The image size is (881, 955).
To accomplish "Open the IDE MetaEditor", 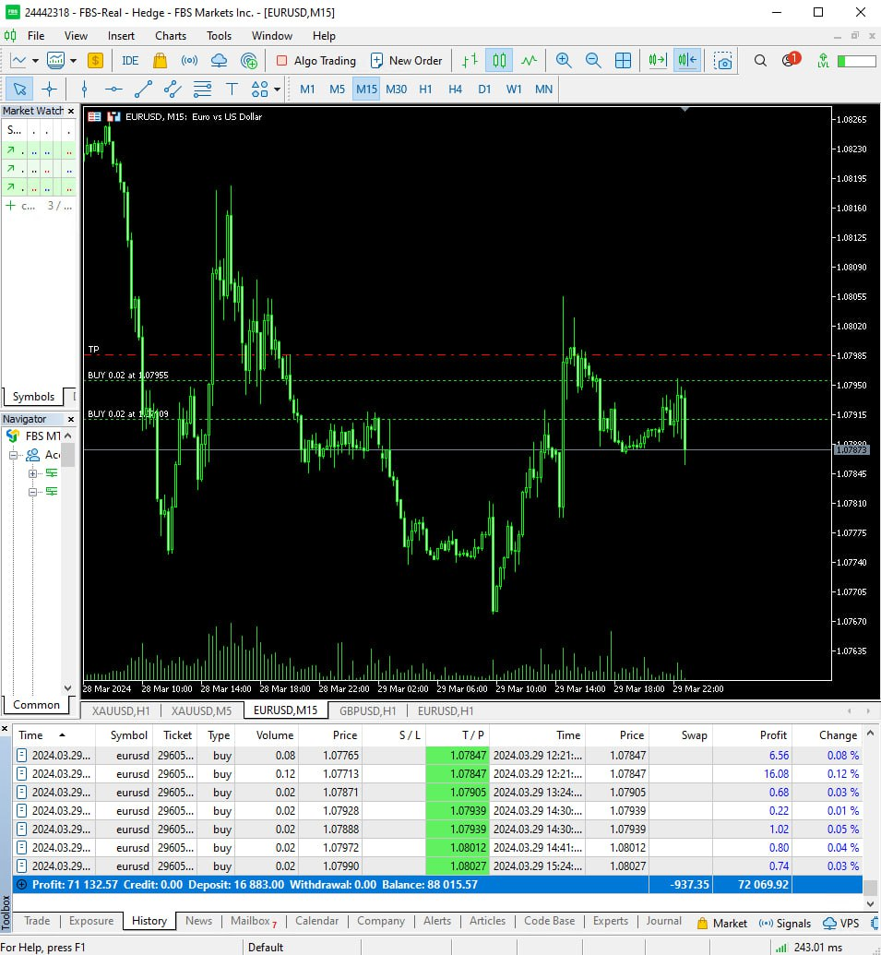I will click(130, 60).
